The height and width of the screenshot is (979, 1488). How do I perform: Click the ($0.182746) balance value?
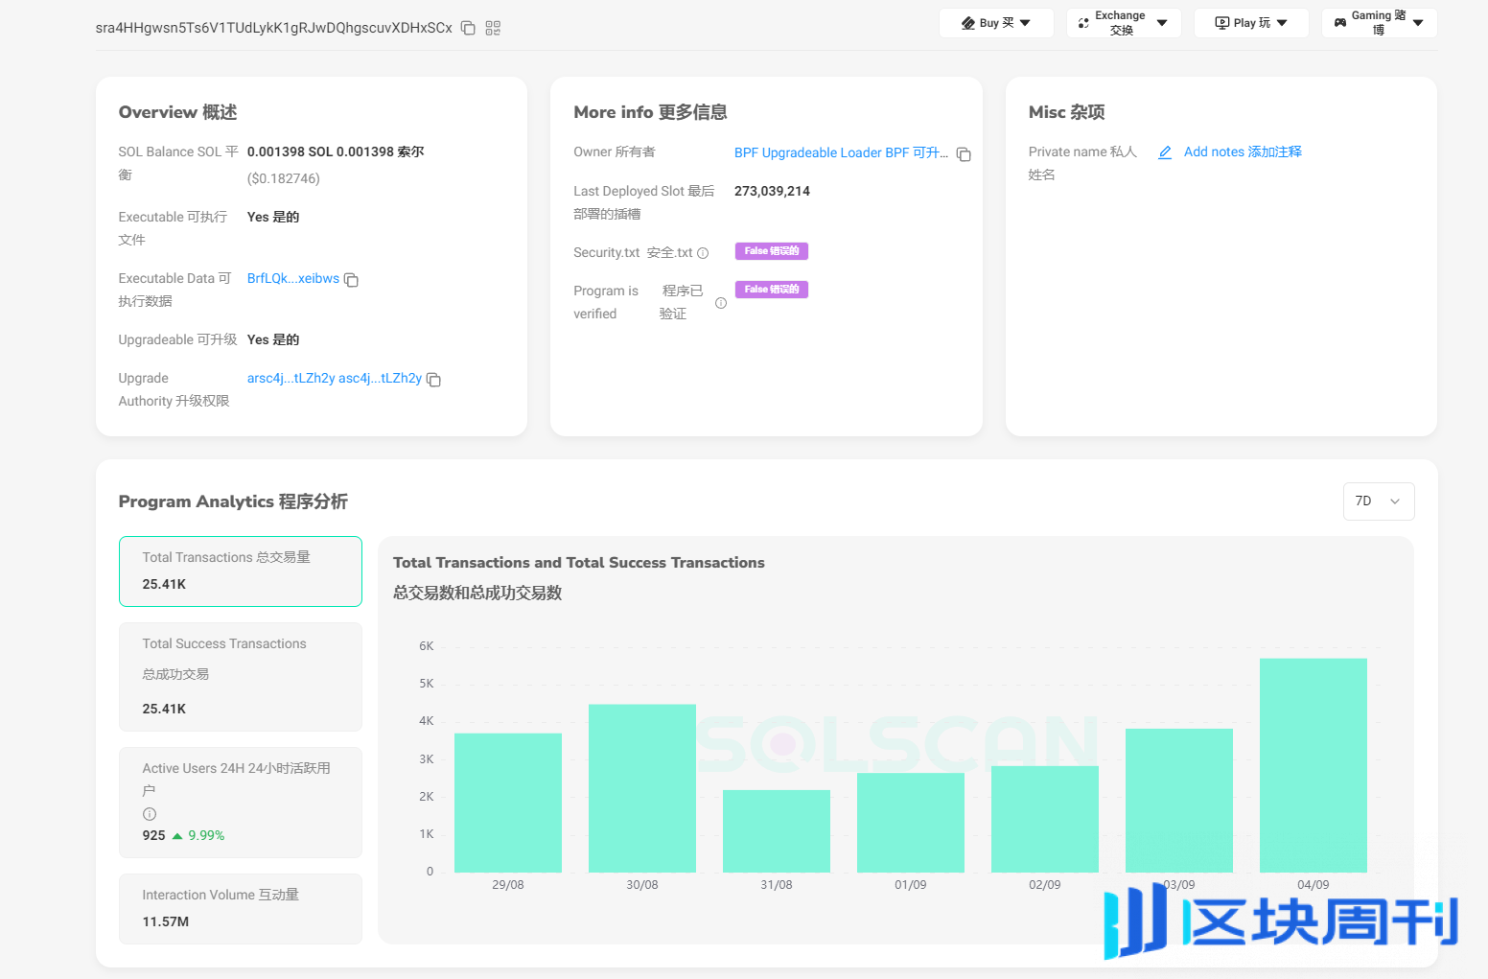point(284,178)
